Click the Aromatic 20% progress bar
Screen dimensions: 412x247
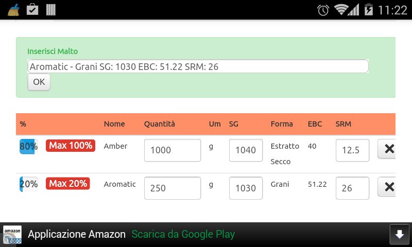tap(29, 184)
